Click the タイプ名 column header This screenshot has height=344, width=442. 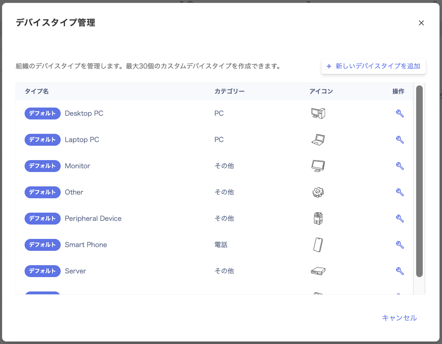point(36,92)
